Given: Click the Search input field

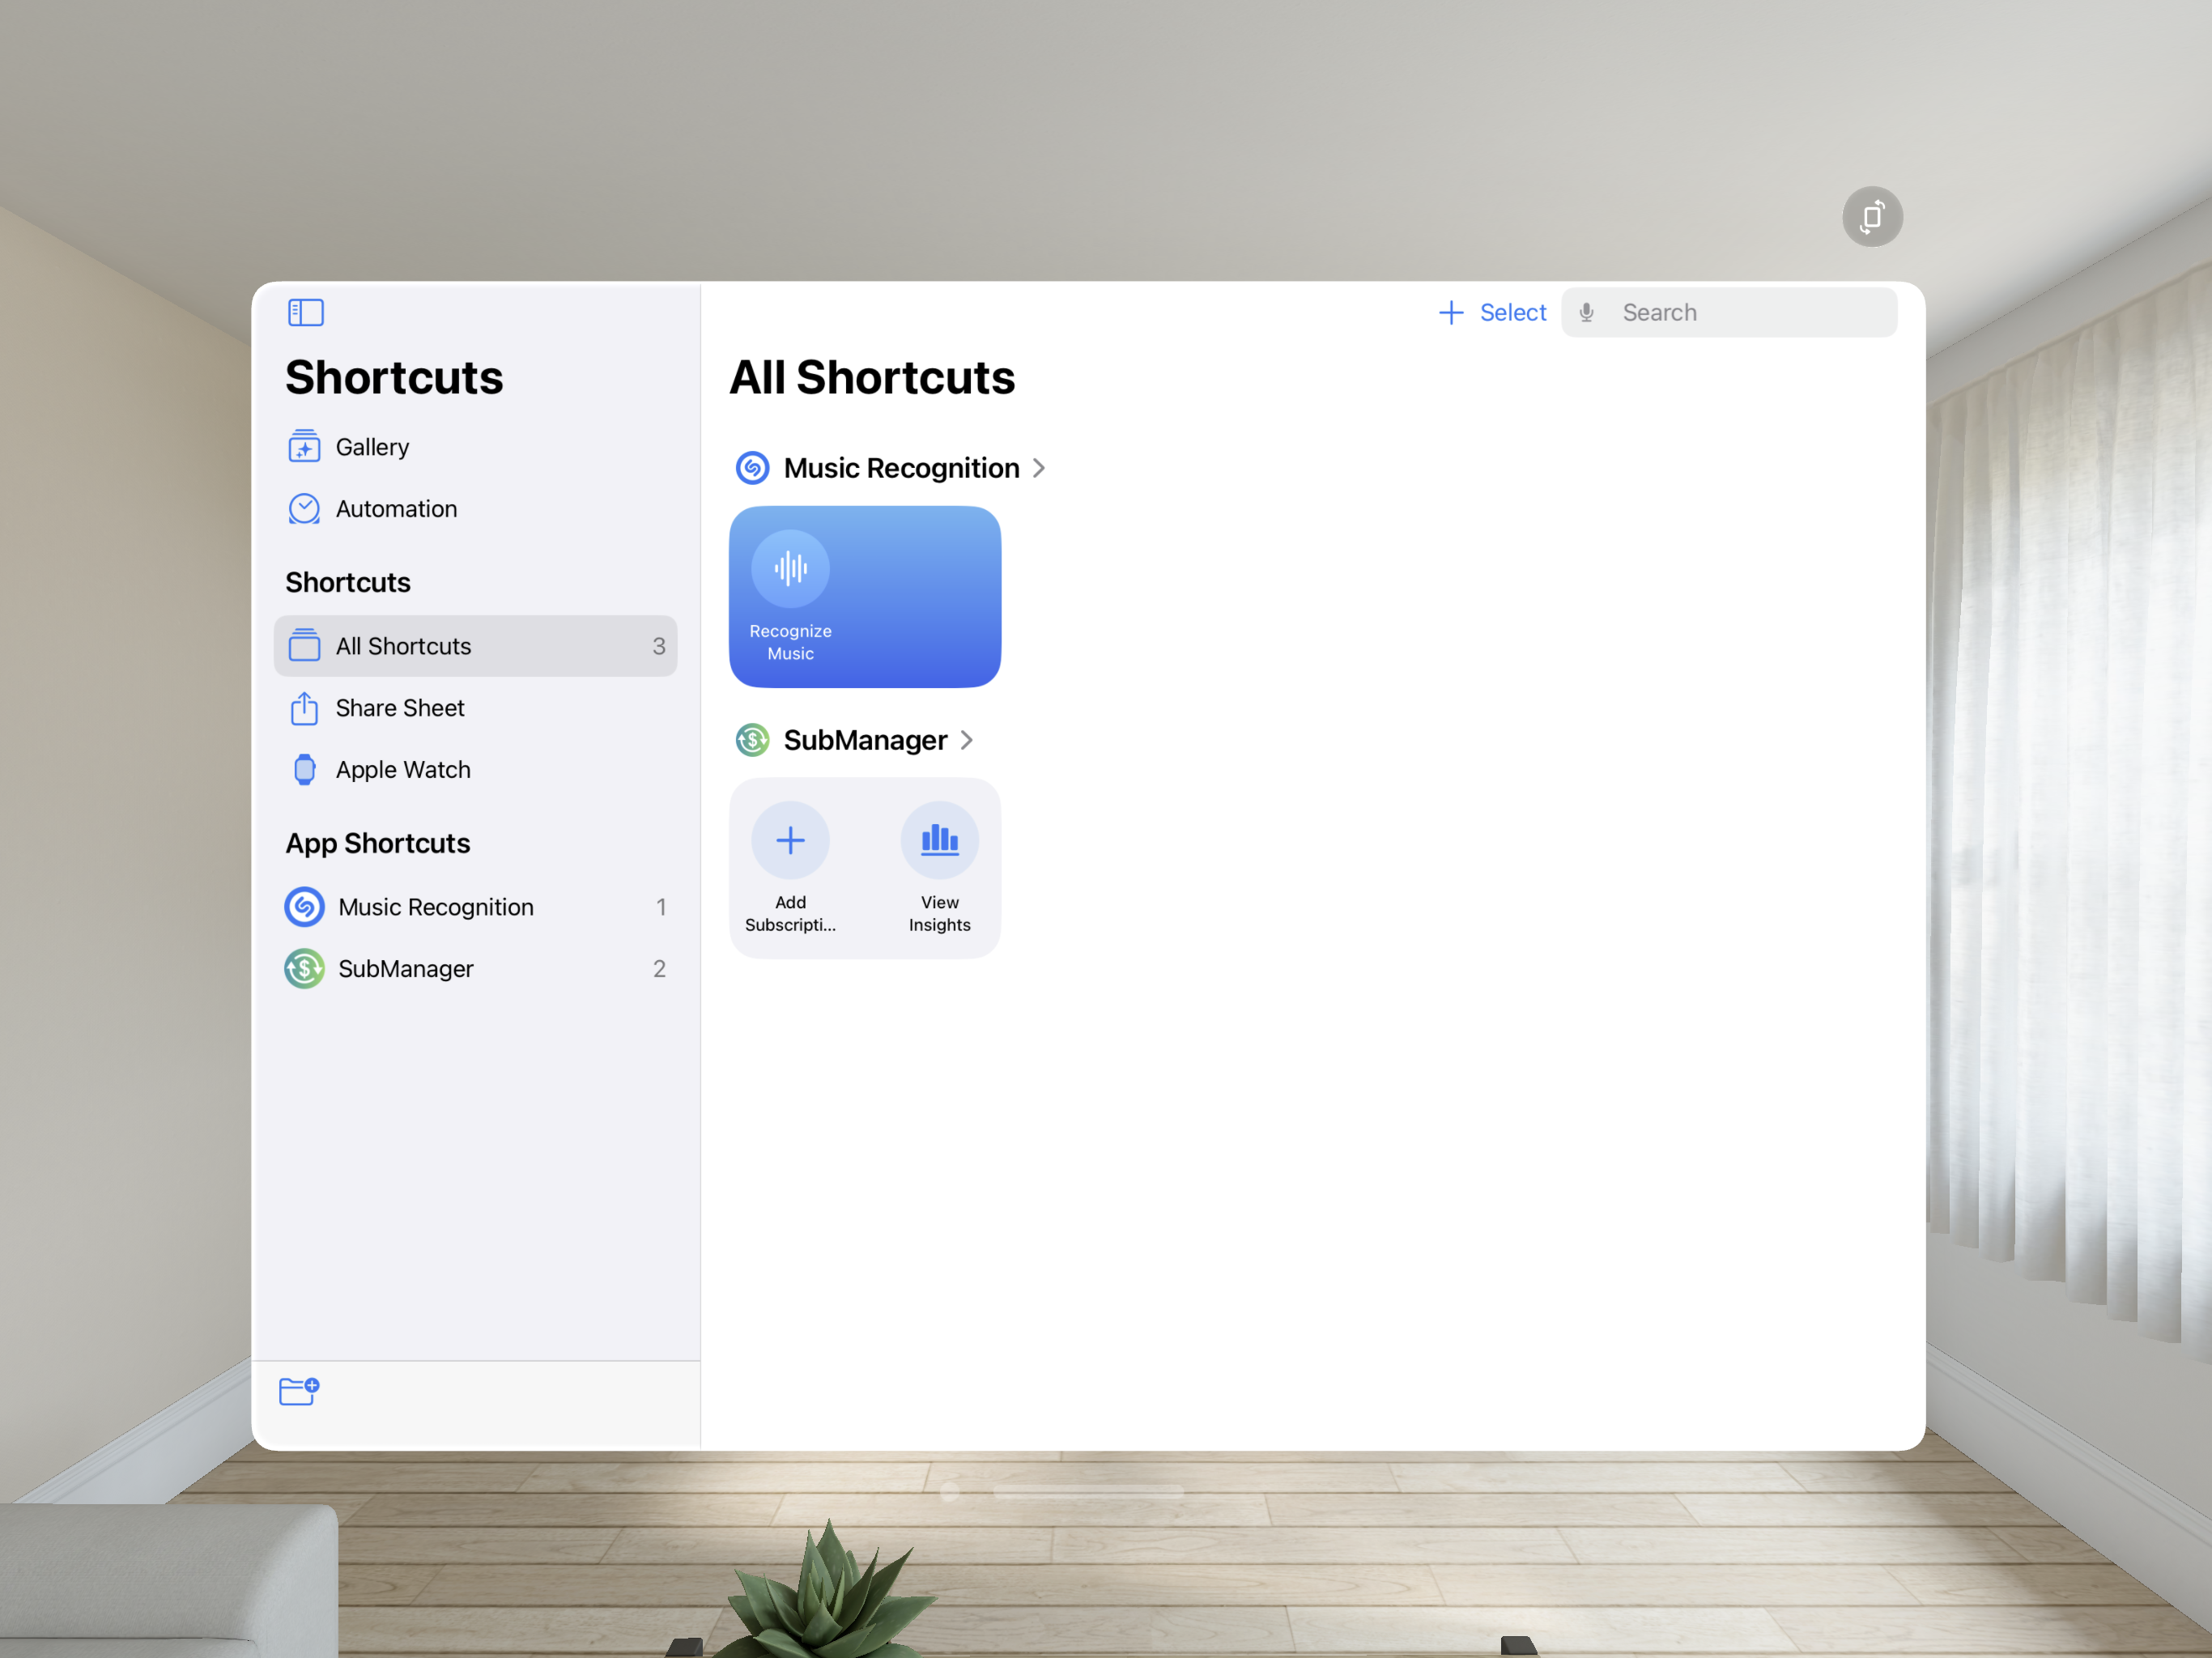Looking at the screenshot, I should click(x=1729, y=313).
